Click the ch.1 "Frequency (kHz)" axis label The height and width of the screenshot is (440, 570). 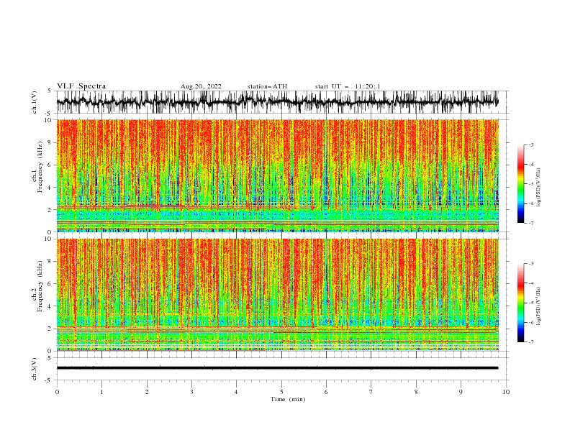40,167
